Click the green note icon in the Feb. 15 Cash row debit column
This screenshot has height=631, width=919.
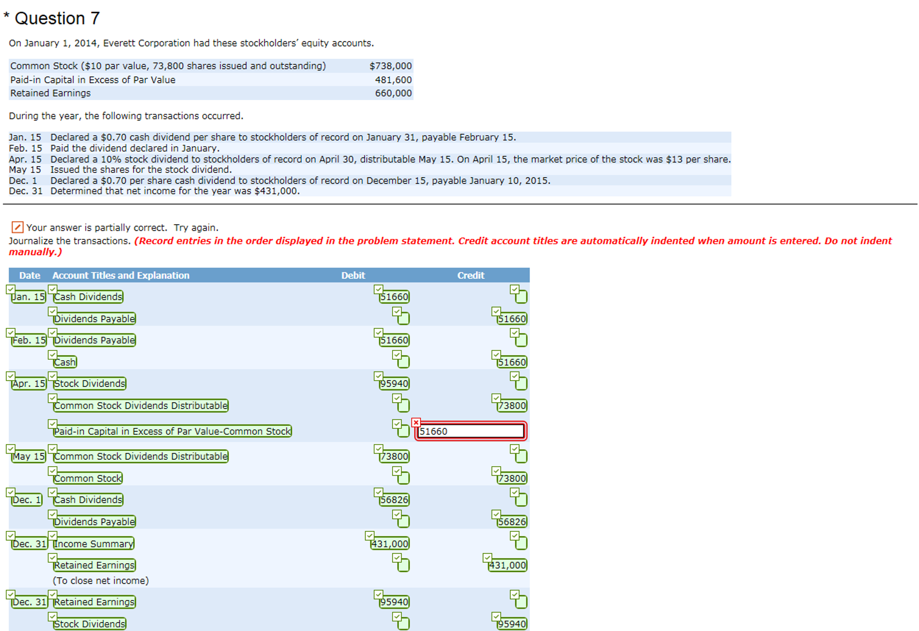[x=403, y=361]
